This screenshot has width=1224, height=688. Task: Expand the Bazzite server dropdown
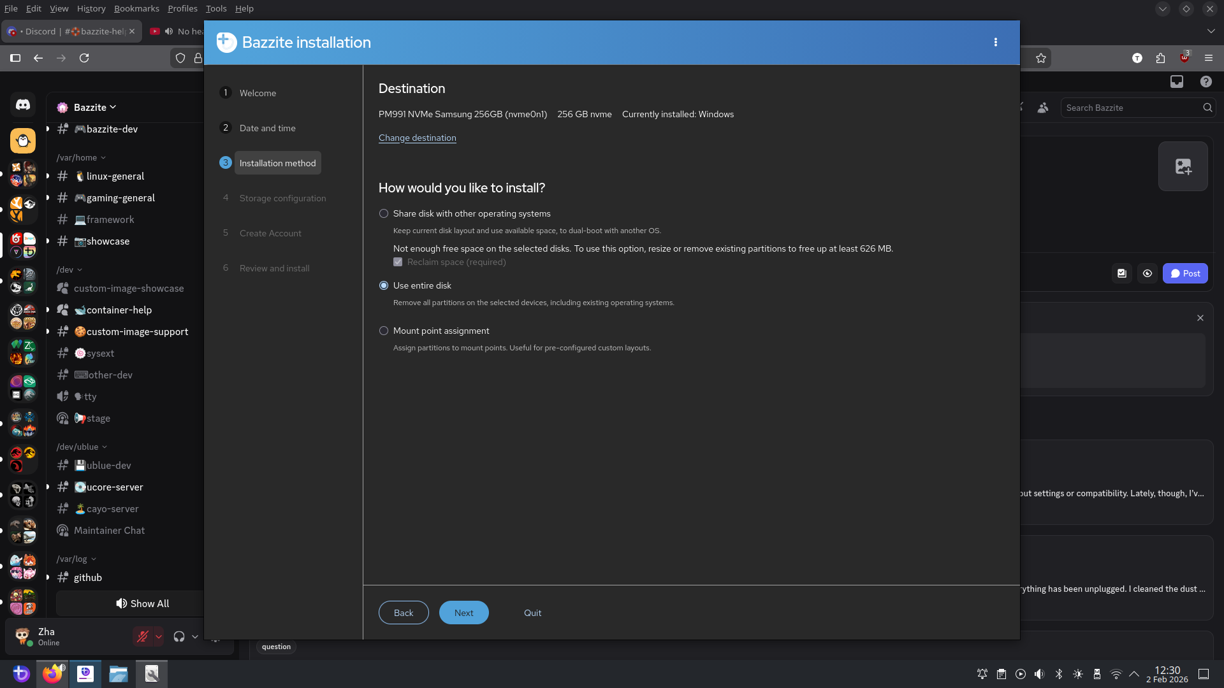[94, 107]
